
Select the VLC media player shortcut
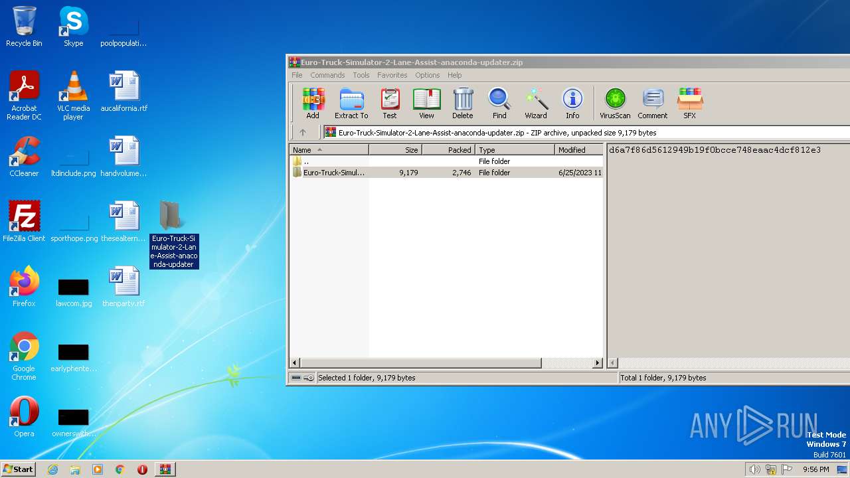coord(73,96)
